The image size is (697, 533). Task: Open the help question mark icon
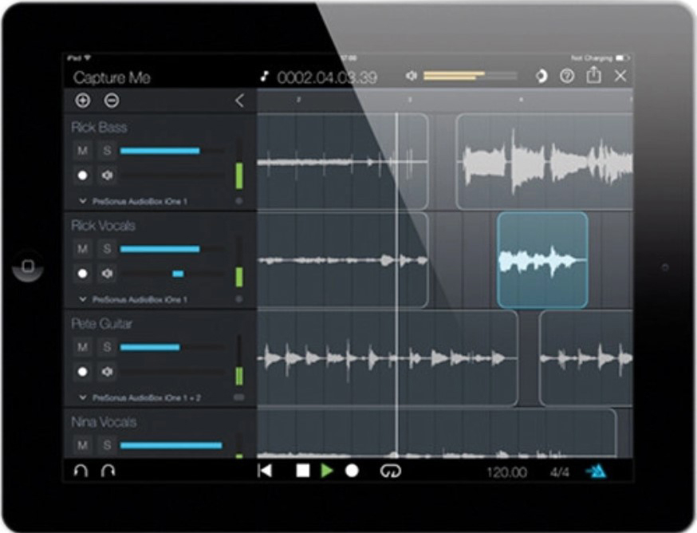coord(568,77)
